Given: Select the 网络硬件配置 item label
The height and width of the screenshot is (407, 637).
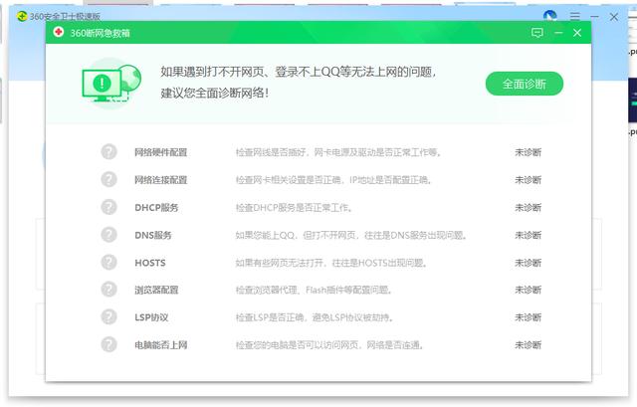Looking at the screenshot, I should (x=160, y=152).
